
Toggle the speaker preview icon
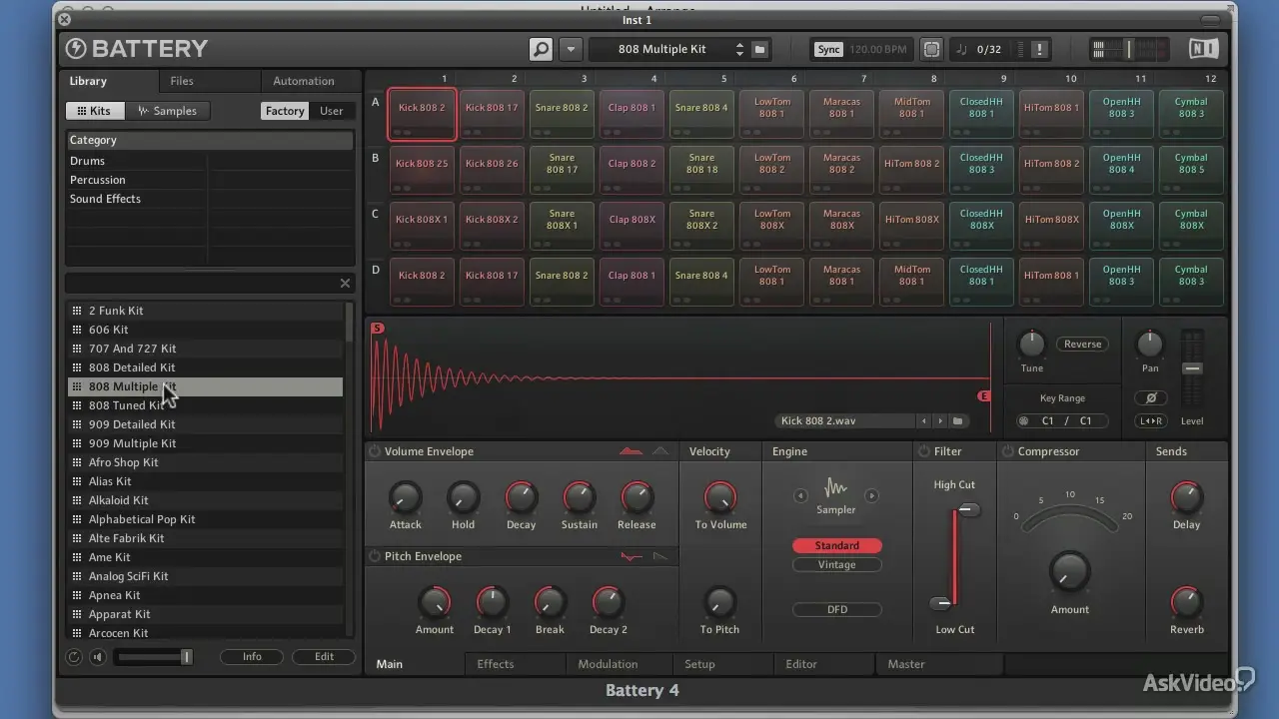pyautogui.click(x=97, y=656)
